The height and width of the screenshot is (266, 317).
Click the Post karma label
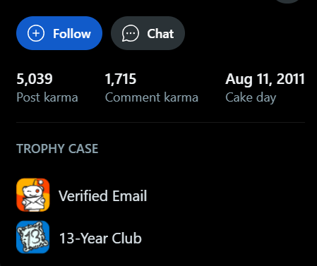click(x=47, y=97)
